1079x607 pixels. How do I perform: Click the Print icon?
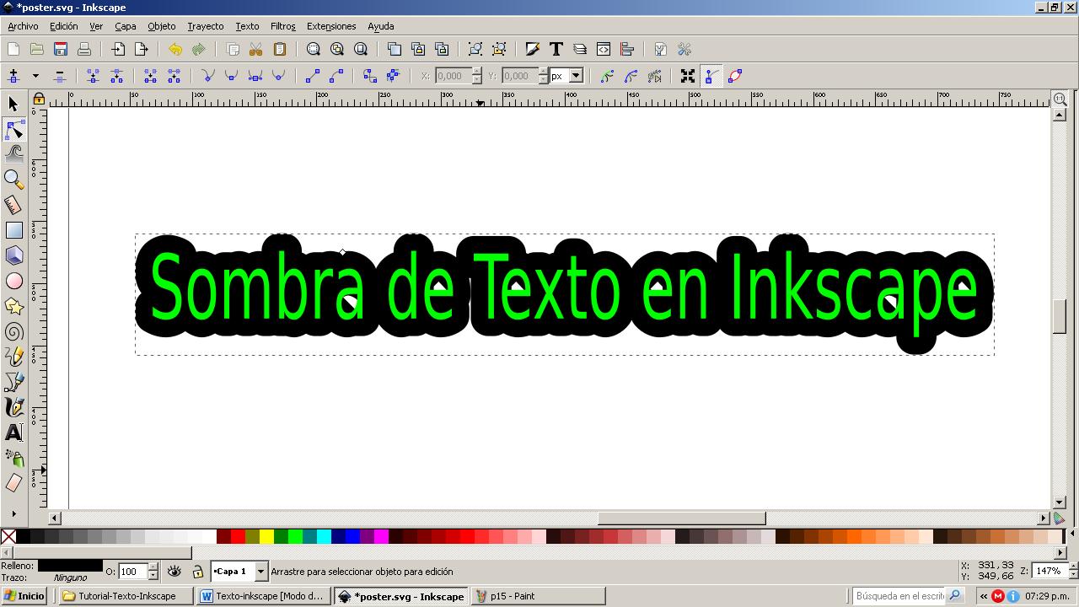click(x=84, y=50)
